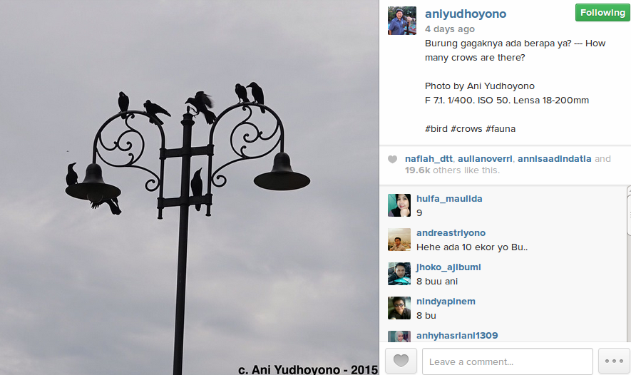Click the heart like button beside comment box
Image resolution: width=631 pixels, height=375 pixels.
click(x=401, y=361)
